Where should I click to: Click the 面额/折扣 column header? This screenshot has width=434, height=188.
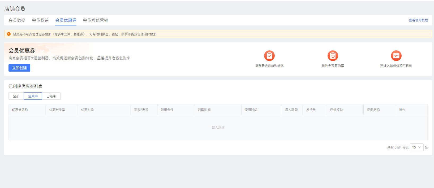pos(141,110)
